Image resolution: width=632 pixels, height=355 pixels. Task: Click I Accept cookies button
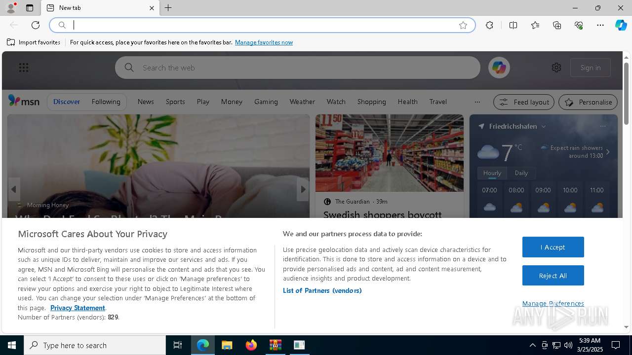553,247
